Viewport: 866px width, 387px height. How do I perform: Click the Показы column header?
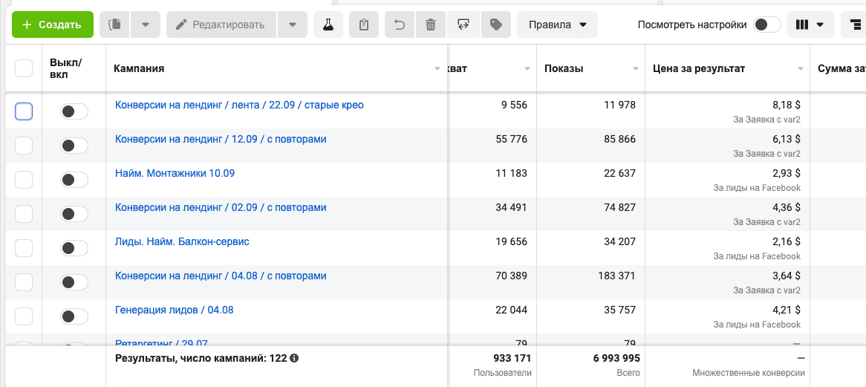tap(564, 68)
